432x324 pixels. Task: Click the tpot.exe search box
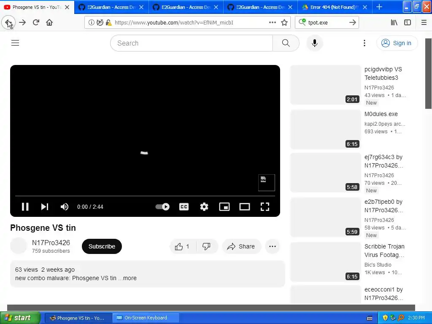(x=327, y=23)
